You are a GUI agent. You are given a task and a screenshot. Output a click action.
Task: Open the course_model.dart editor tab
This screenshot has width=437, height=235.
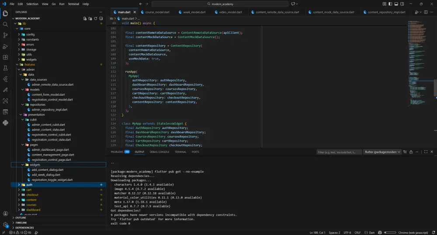pyautogui.click(x=157, y=12)
